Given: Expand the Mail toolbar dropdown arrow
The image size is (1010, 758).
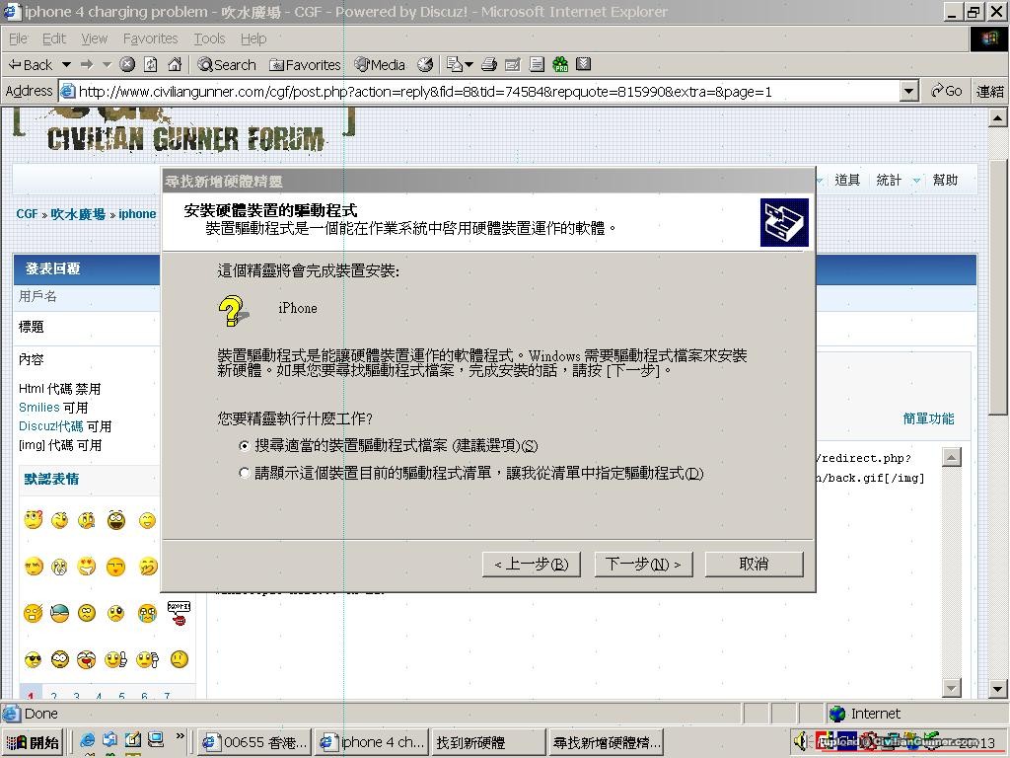Looking at the screenshot, I should point(469,65).
